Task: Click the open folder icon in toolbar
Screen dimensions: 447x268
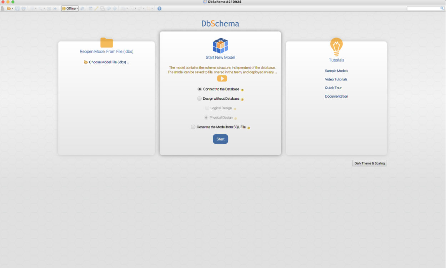Action: tap(9, 9)
